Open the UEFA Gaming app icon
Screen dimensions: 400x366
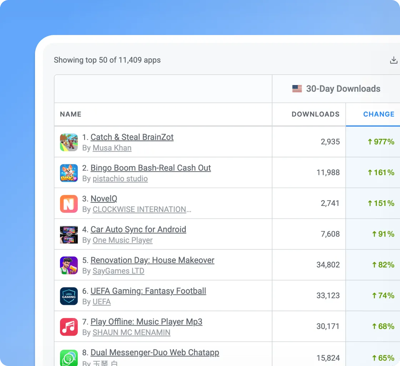pyautogui.click(x=69, y=296)
